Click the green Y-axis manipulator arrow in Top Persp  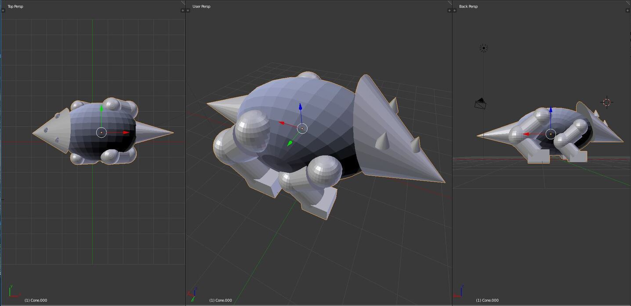(x=102, y=108)
